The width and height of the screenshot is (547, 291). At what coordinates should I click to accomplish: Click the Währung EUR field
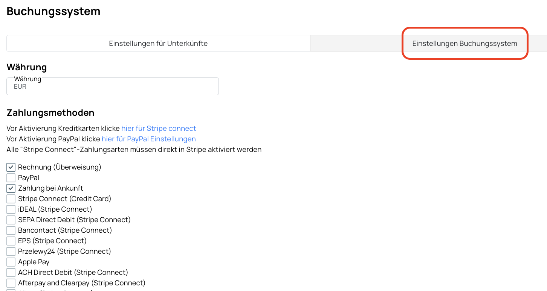(x=113, y=86)
